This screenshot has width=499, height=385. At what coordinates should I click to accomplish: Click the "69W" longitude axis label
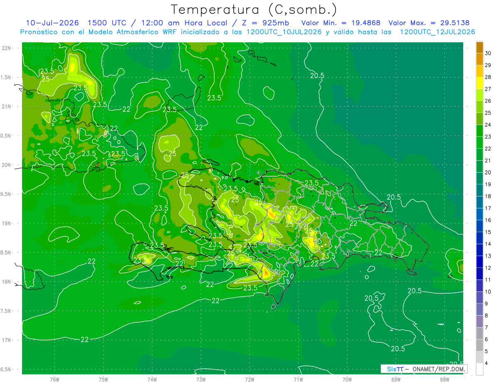(x=396, y=379)
